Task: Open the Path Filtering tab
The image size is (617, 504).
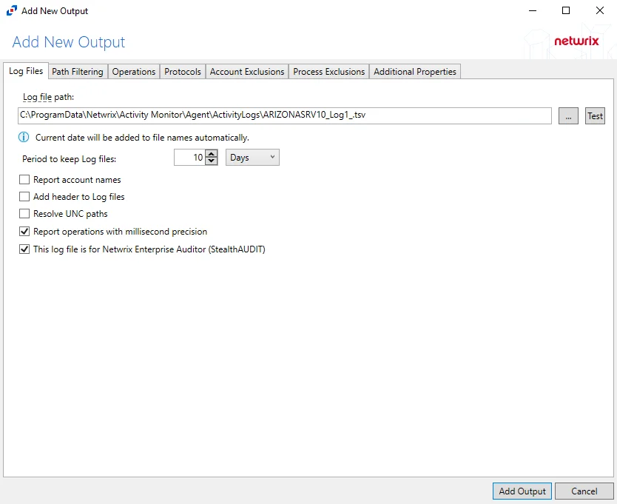Action: coord(78,72)
